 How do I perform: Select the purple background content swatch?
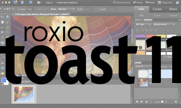click(x=140, y=36)
